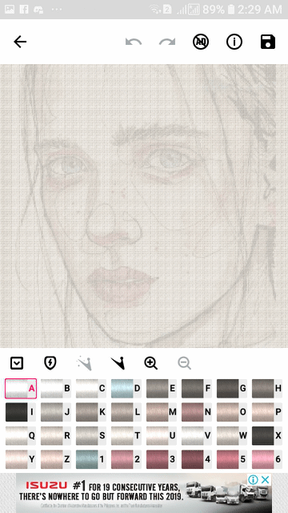Tap the cross-stitch portrait canvas
288x513 pixels.
click(x=144, y=206)
